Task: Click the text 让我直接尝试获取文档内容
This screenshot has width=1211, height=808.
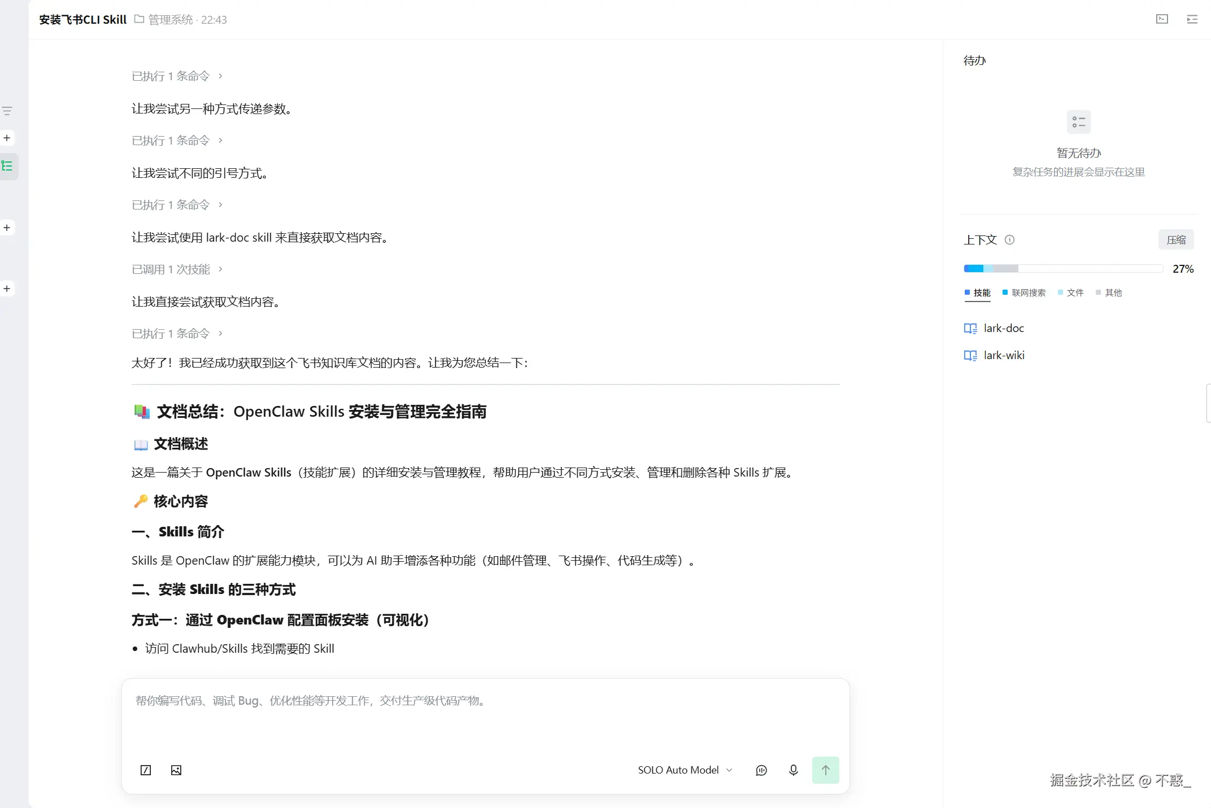Action: (206, 302)
